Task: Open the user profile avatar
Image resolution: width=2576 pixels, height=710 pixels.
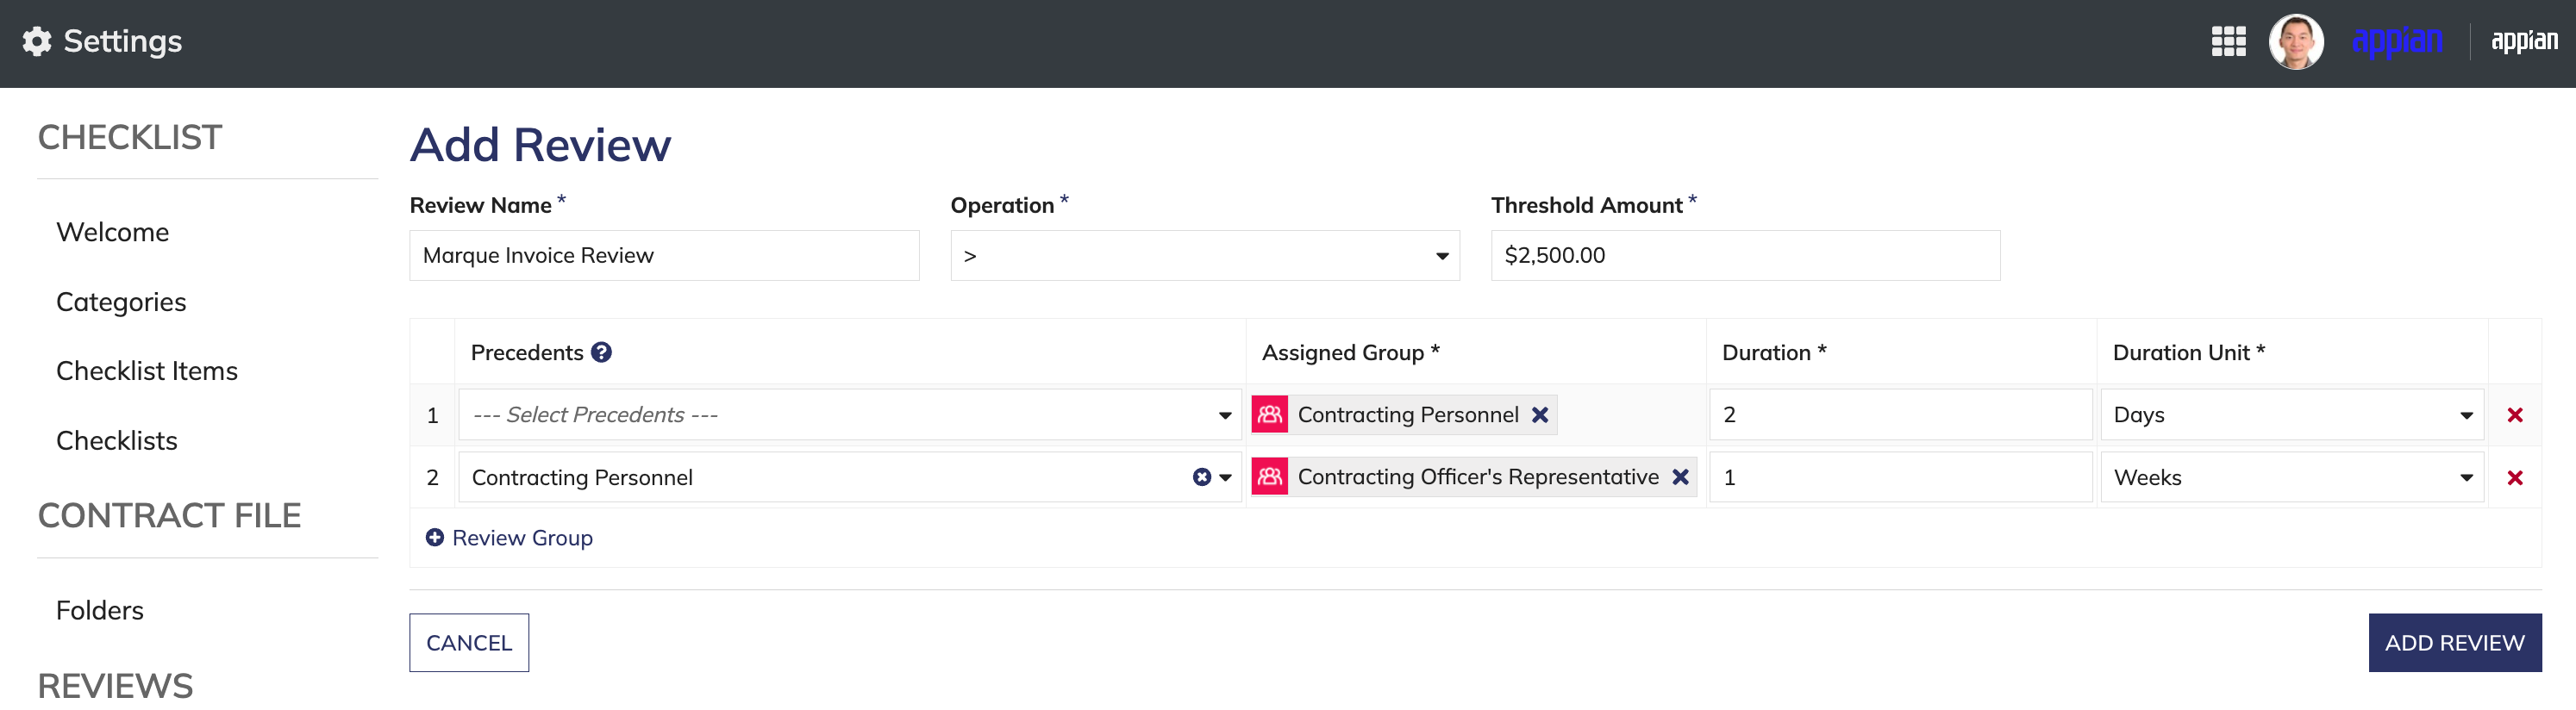Action: (x=2296, y=41)
